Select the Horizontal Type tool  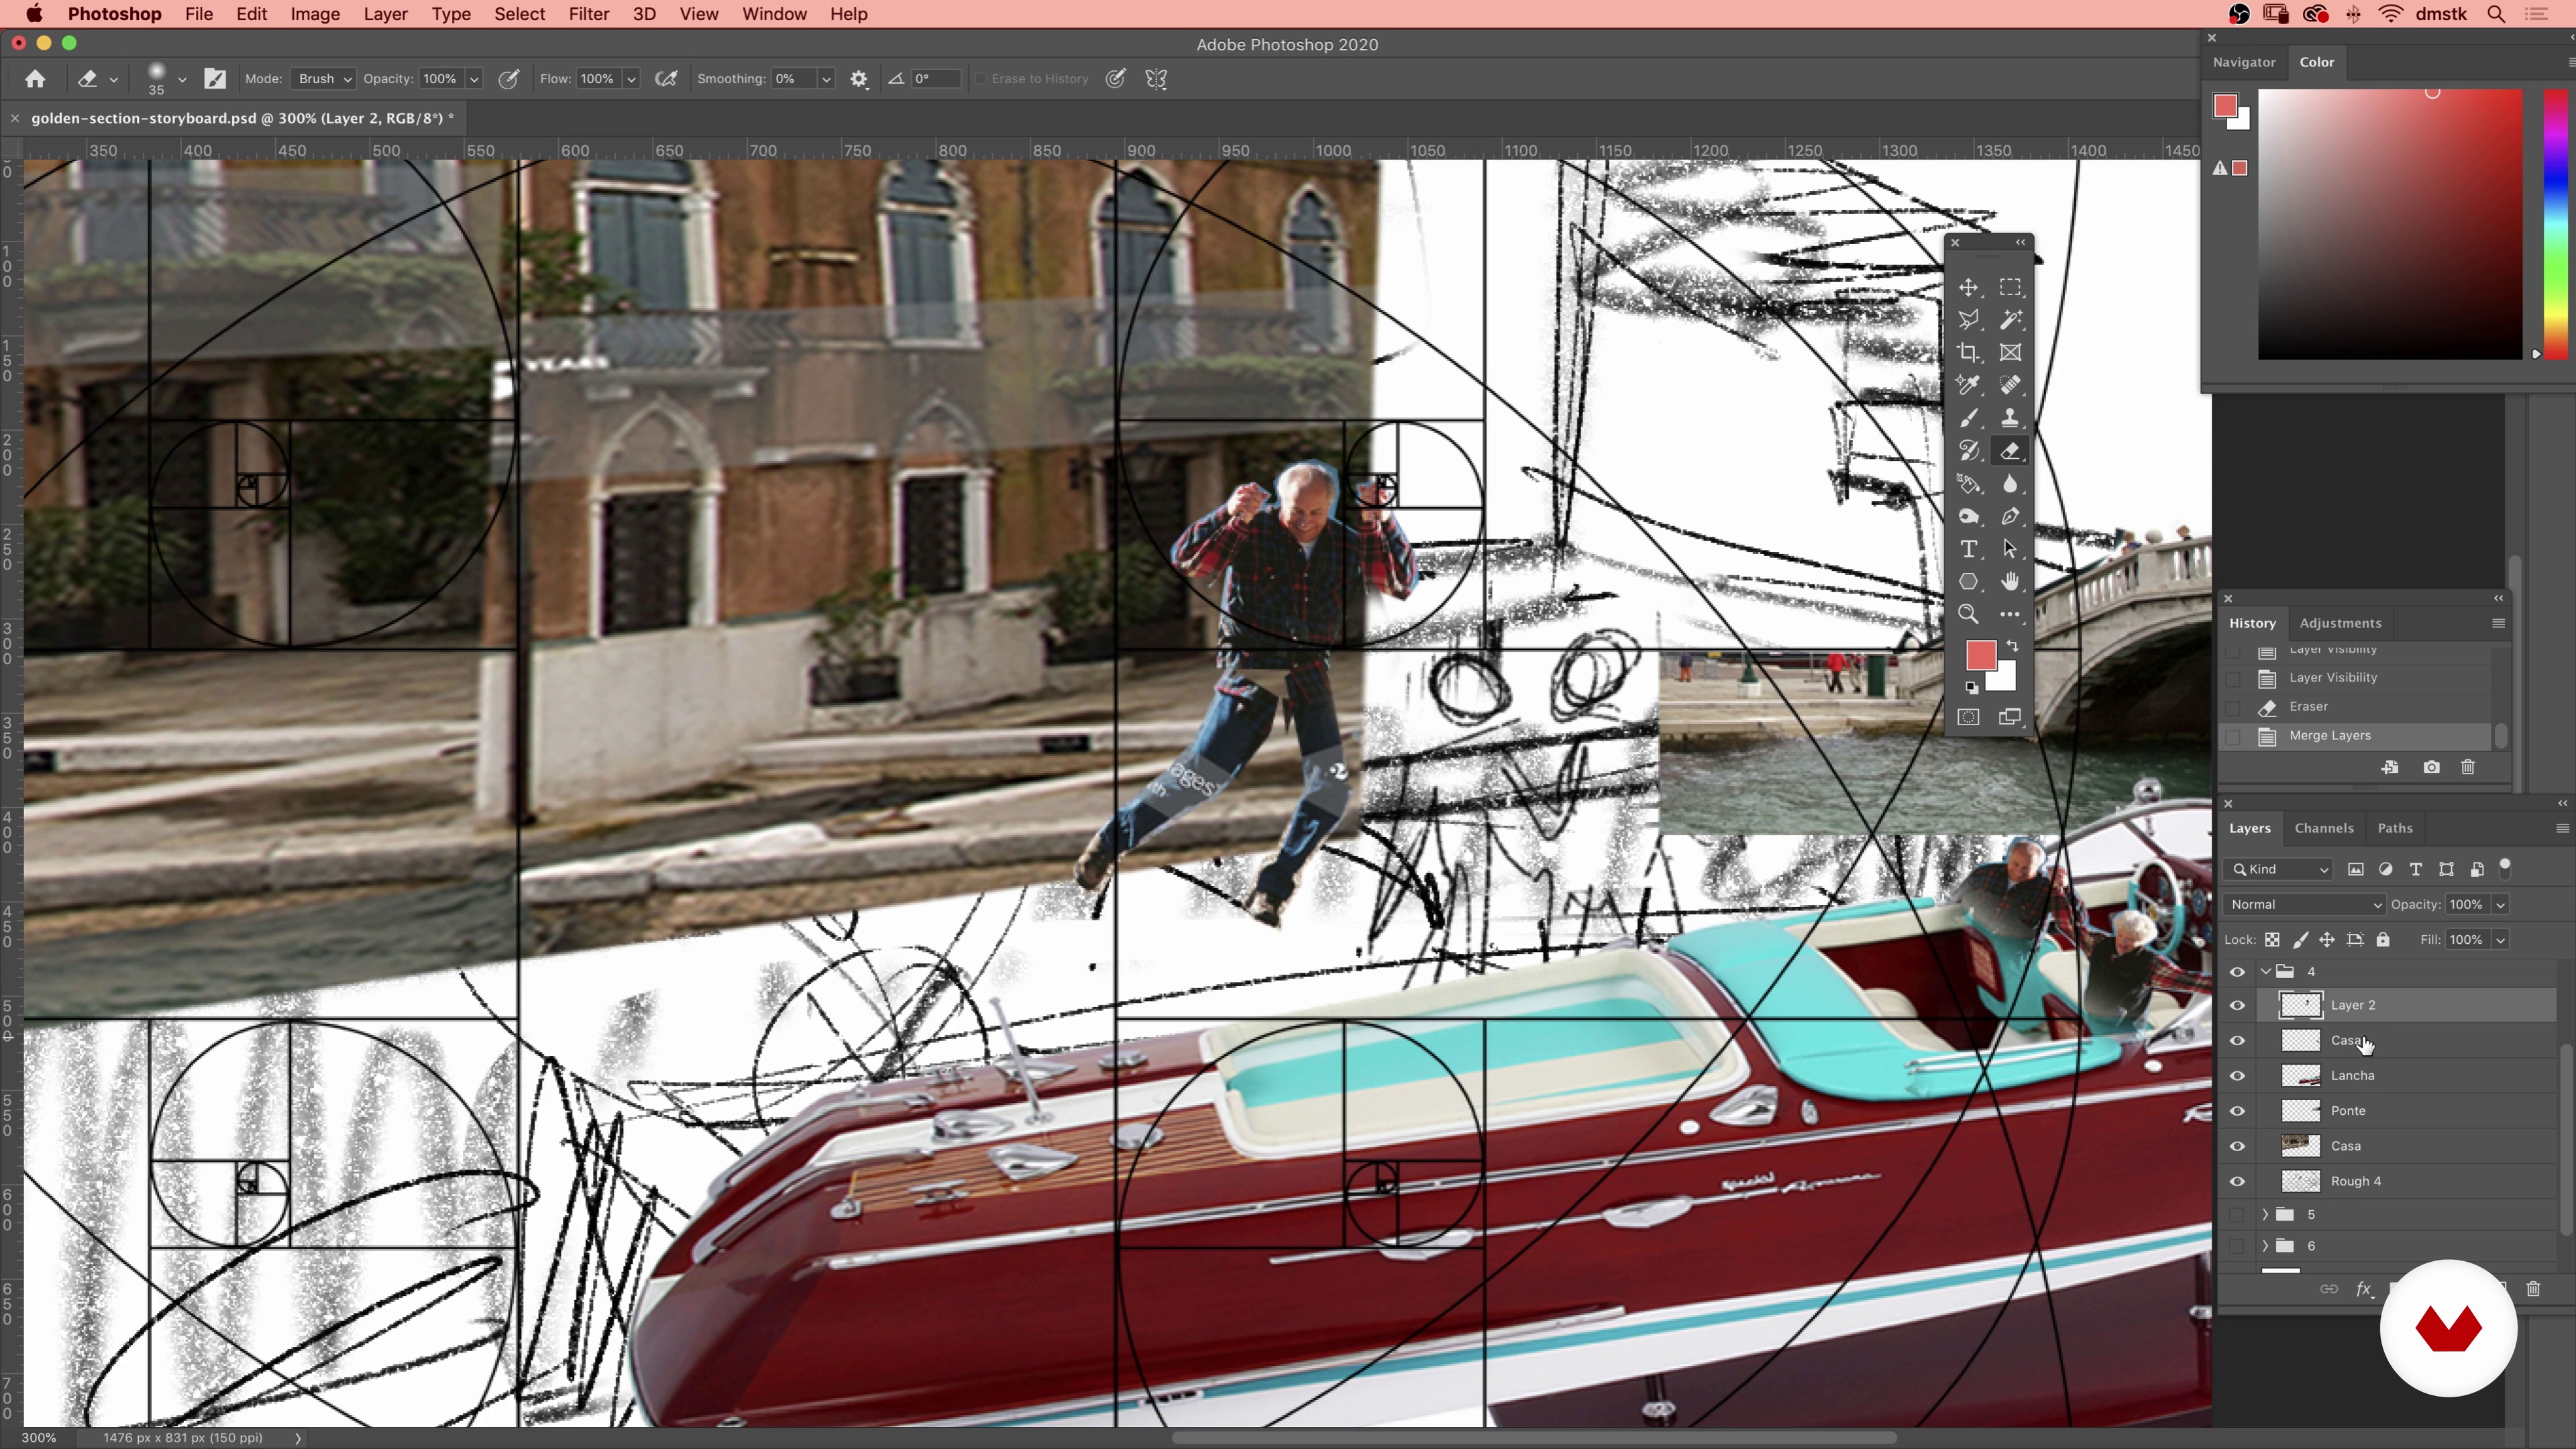(1968, 549)
